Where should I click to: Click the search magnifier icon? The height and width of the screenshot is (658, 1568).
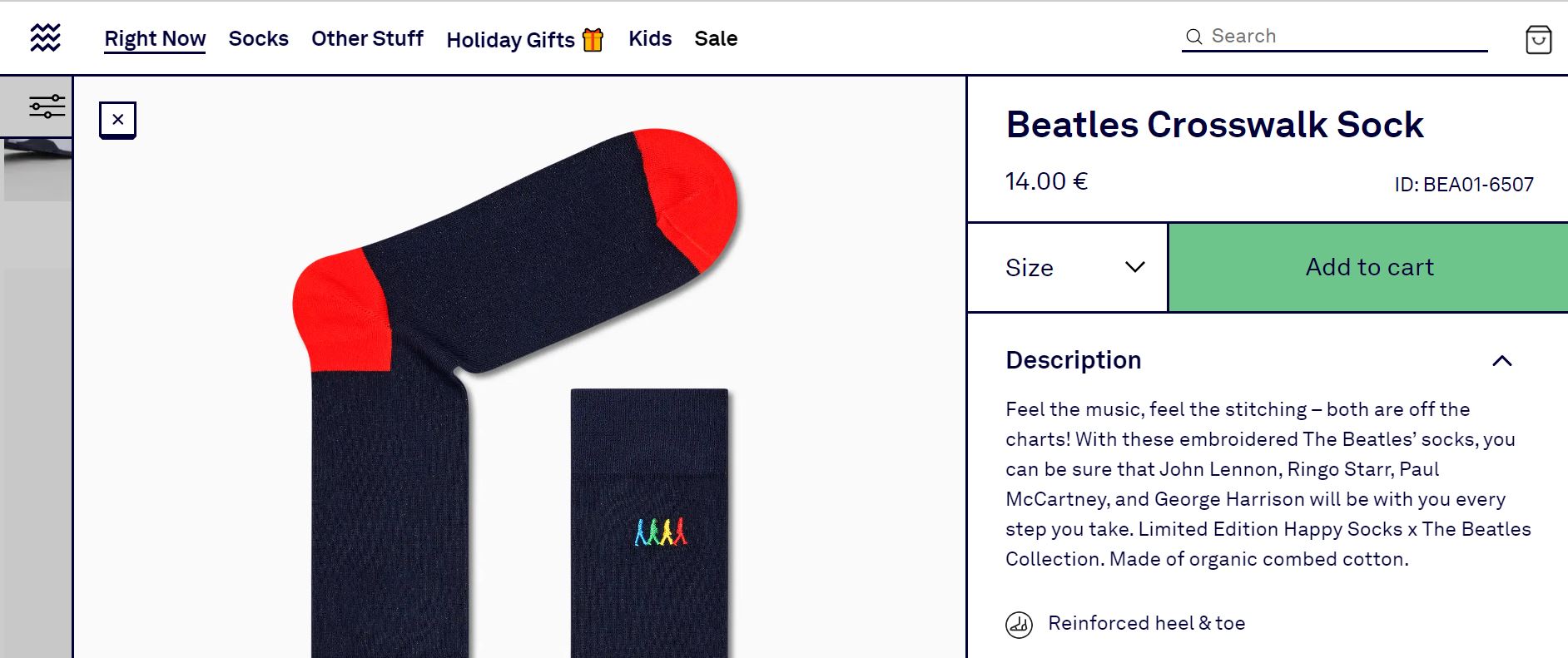(1193, 37)
